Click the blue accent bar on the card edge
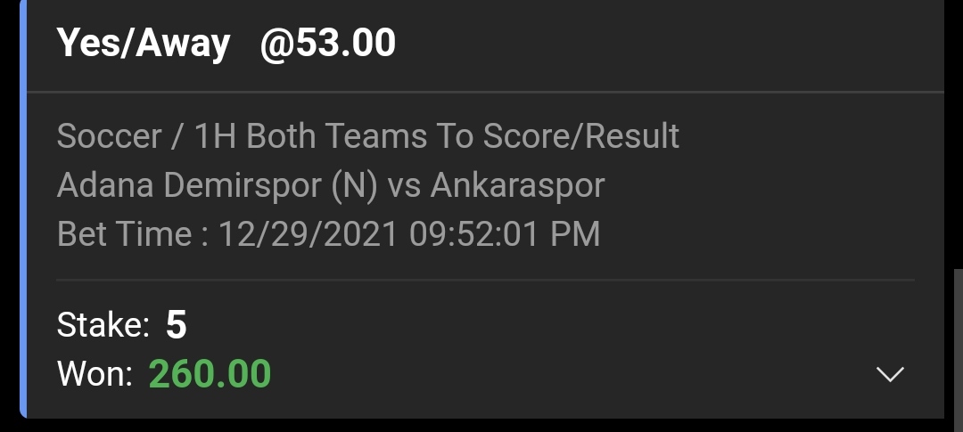Viewport: 963px width, 432px height. click(23, 208)
